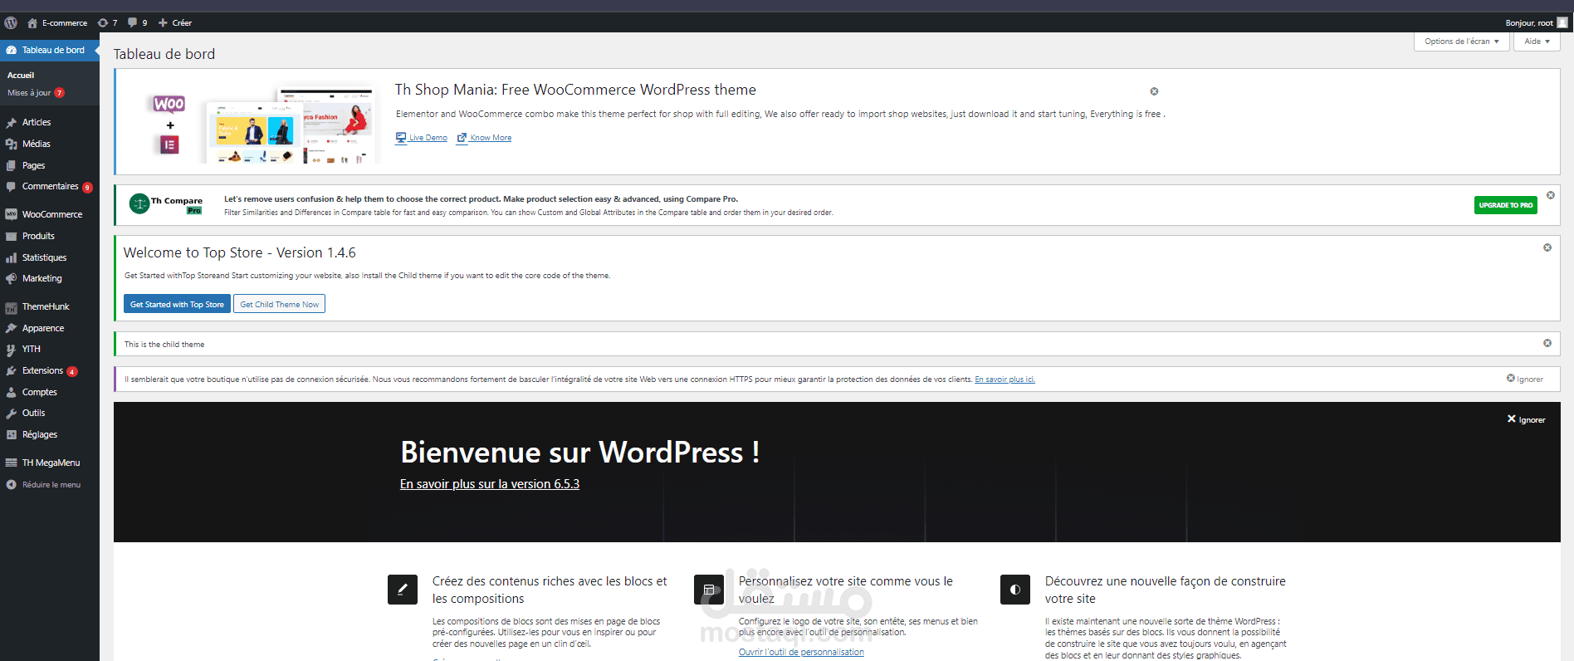The image size is (1574, 661).
Task: Expand the Options de l'écran dropdown
Action: pyautogui.click(x=1461, y=42)
